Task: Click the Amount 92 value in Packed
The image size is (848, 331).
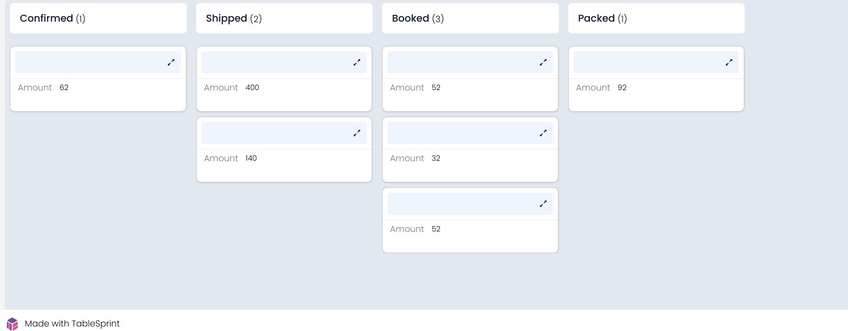Action: (622, 88)
